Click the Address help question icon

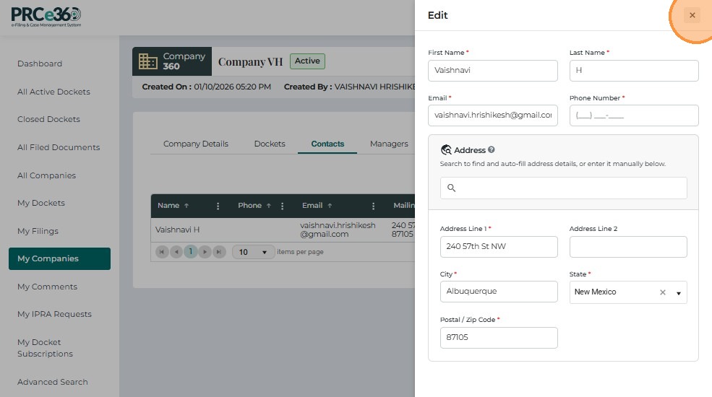492,149
